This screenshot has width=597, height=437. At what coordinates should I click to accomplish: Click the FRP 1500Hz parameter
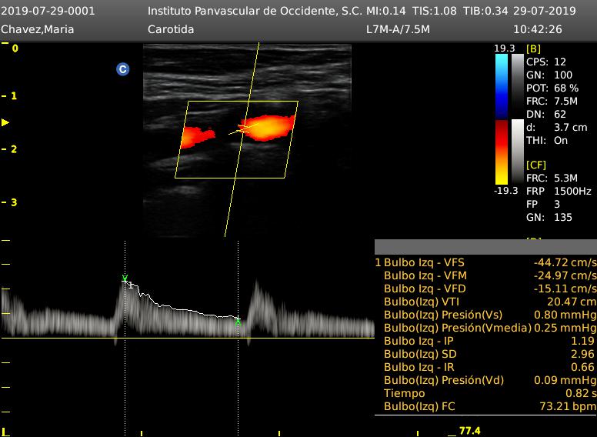(559, 191)
